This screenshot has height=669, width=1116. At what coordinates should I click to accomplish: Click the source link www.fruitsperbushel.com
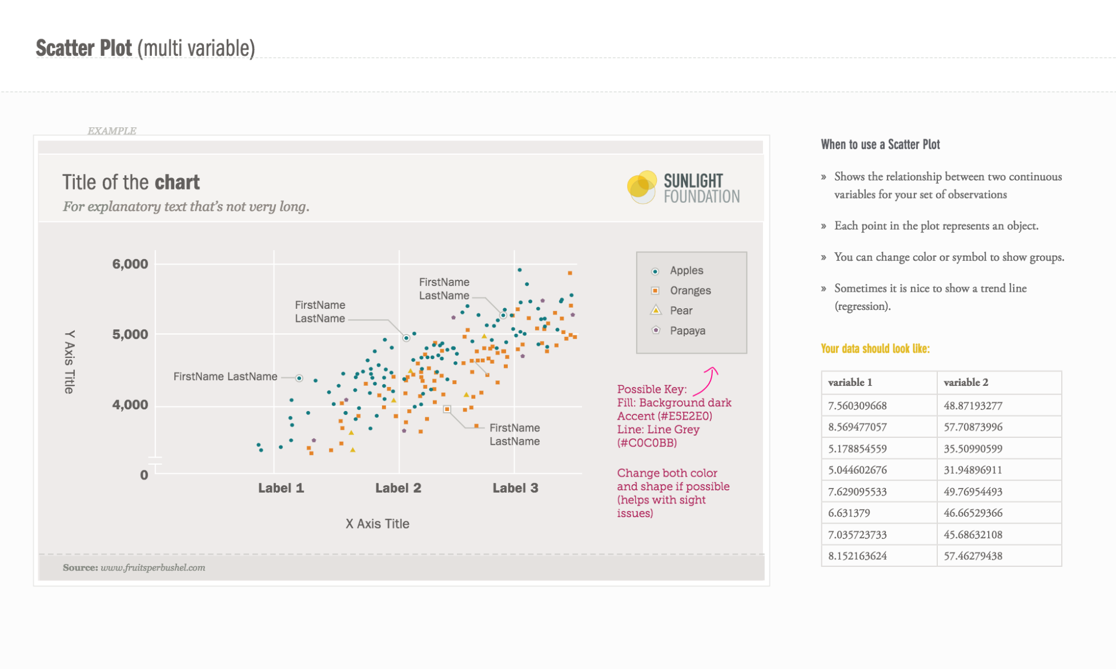point(152,567)
